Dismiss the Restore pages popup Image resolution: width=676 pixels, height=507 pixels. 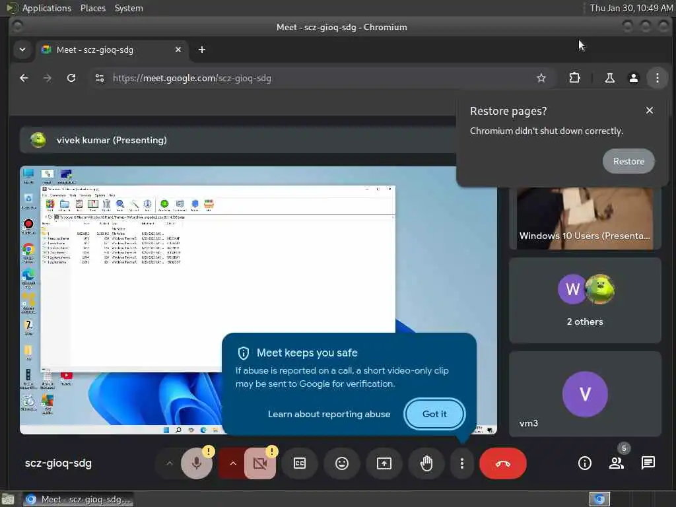point(650,111)
